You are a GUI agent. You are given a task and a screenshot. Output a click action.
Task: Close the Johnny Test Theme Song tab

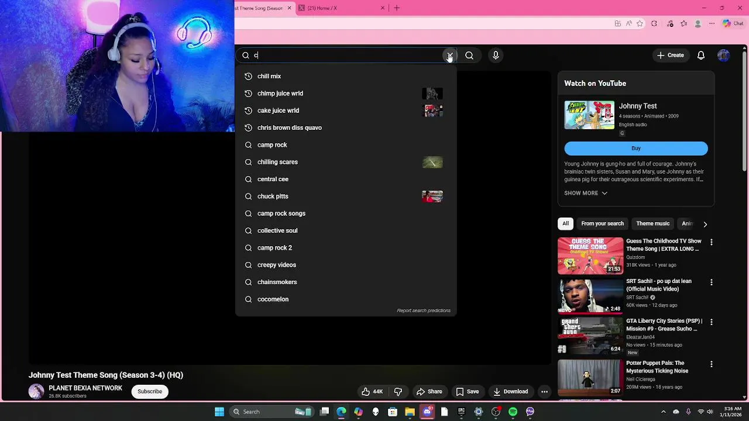[x=289, y=8]
